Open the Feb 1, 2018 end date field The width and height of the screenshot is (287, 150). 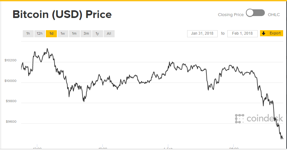pos(242,33)
